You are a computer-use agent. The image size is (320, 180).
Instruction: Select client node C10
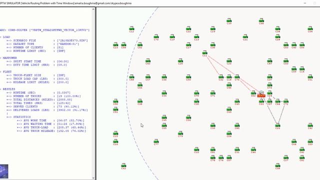196,150
